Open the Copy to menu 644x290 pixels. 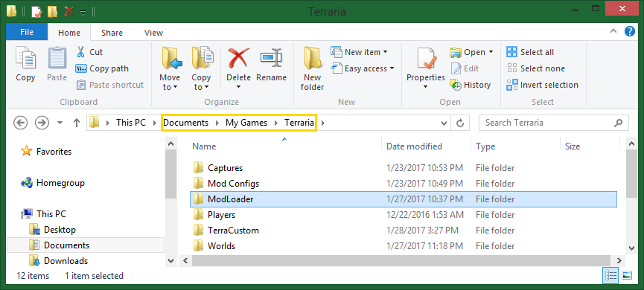[201, 68]
